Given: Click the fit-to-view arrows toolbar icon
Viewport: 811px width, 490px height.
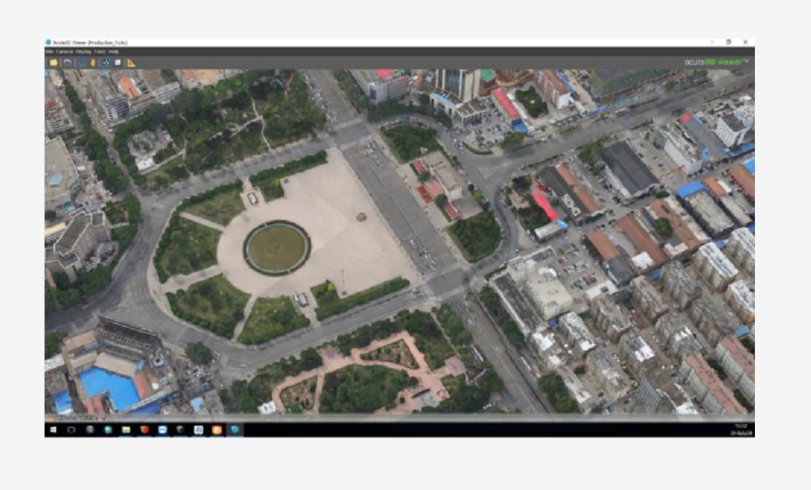Looking at the screenshot, I should [105, 62].
